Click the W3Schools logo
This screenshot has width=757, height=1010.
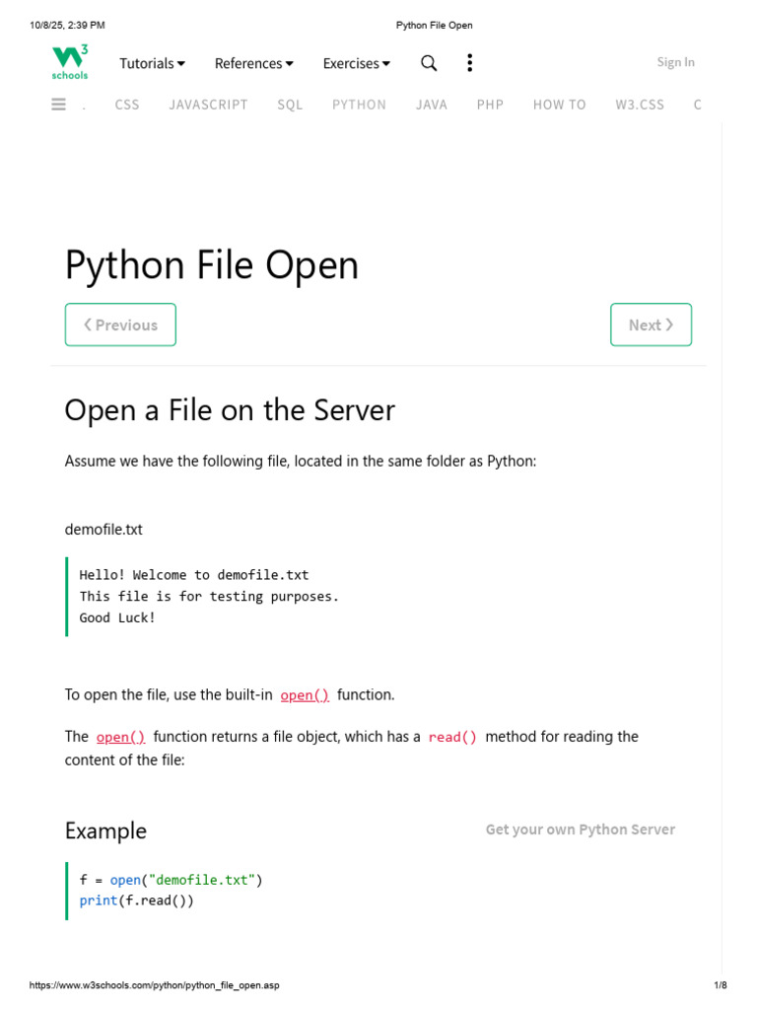click(x=70, y=62)
